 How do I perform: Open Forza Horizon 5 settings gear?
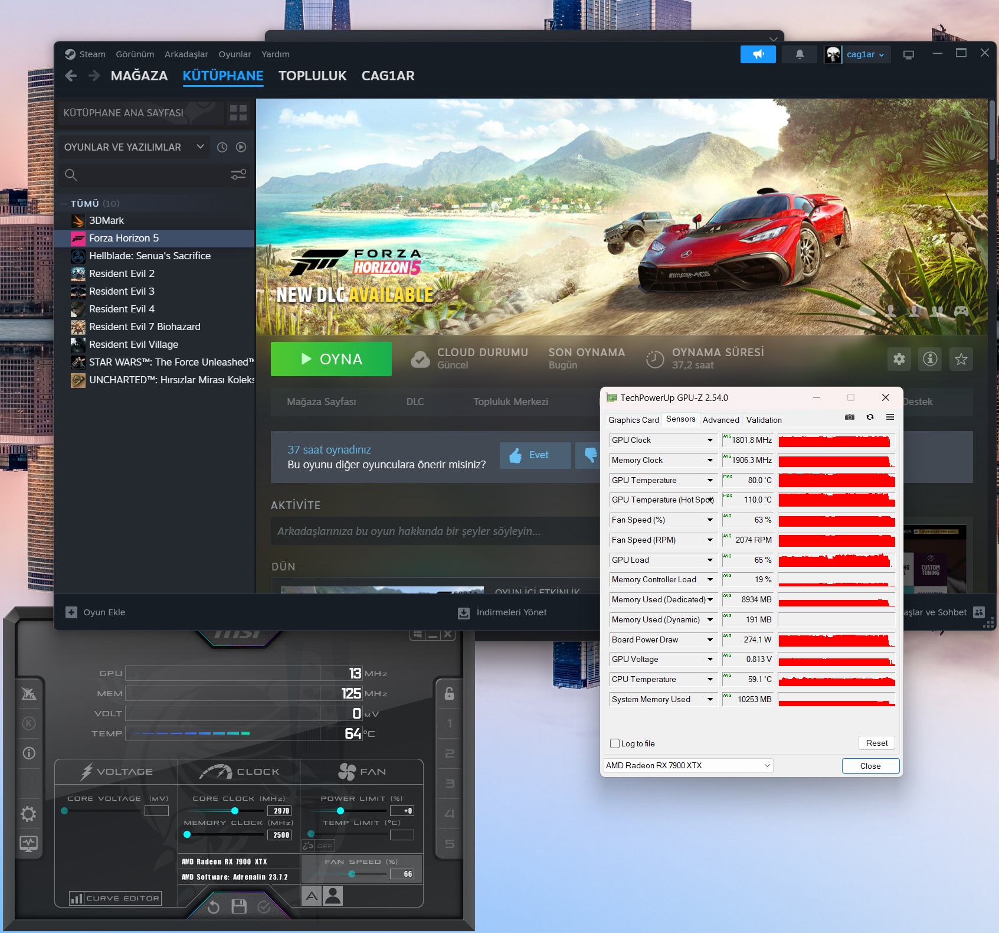[x=899, y=359]
